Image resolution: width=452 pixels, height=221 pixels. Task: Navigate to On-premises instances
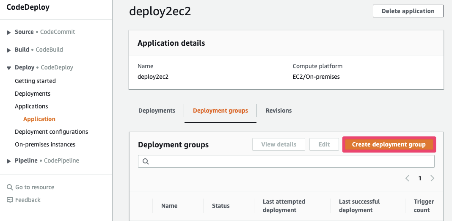(45, 144)
